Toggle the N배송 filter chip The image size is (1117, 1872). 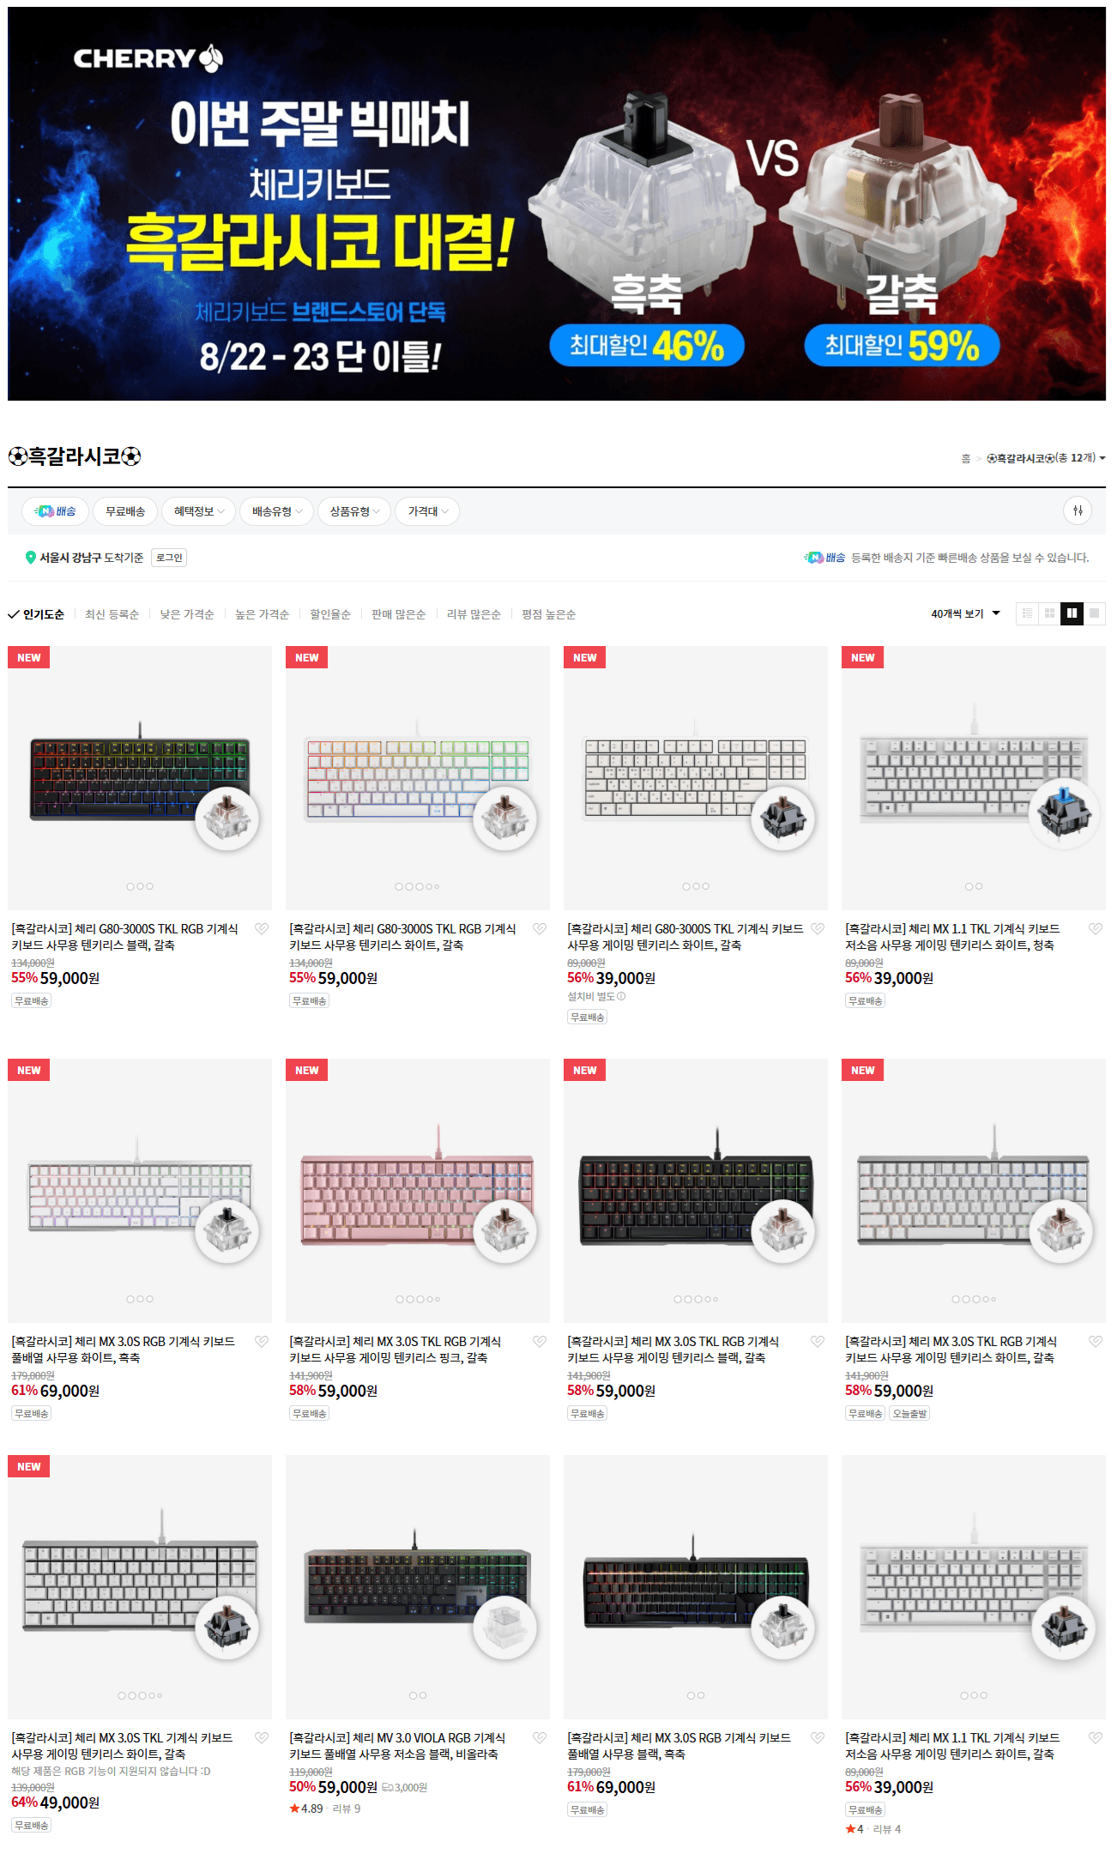coord(55,511)
